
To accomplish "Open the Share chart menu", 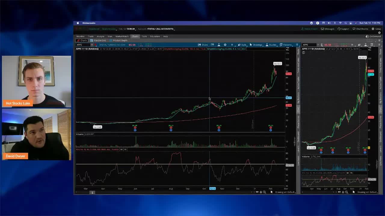I will [203, 45].
